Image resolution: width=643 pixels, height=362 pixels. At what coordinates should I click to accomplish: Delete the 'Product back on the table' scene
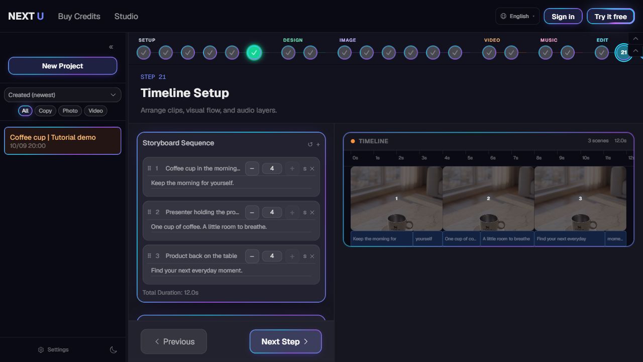tap(312, 256)
